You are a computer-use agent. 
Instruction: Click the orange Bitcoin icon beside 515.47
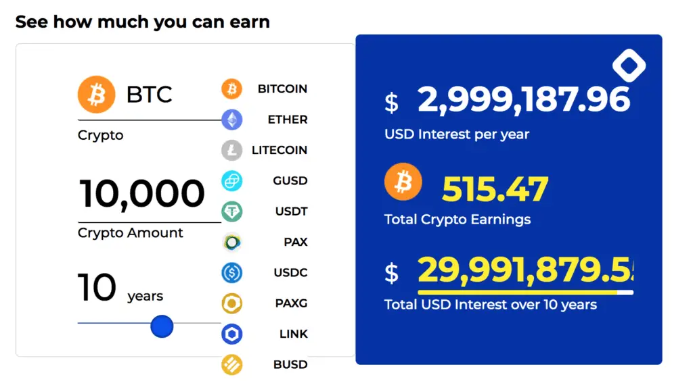(403, 182)
